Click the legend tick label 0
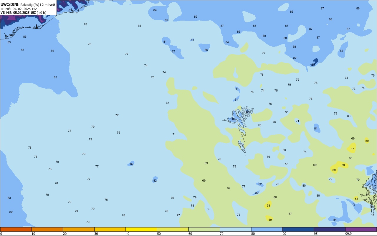 click(1, 234)
